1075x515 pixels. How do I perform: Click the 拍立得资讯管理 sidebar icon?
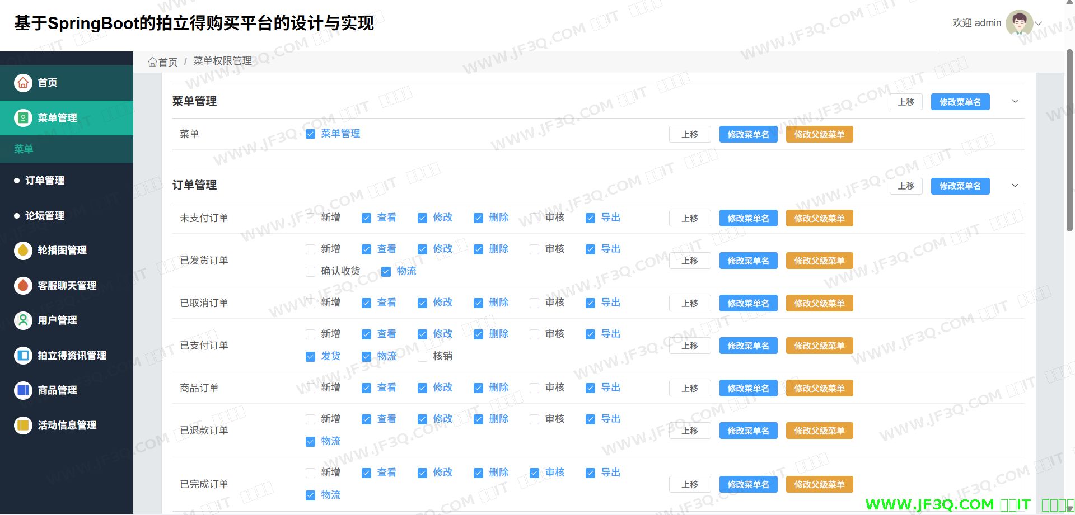(23, 356)
